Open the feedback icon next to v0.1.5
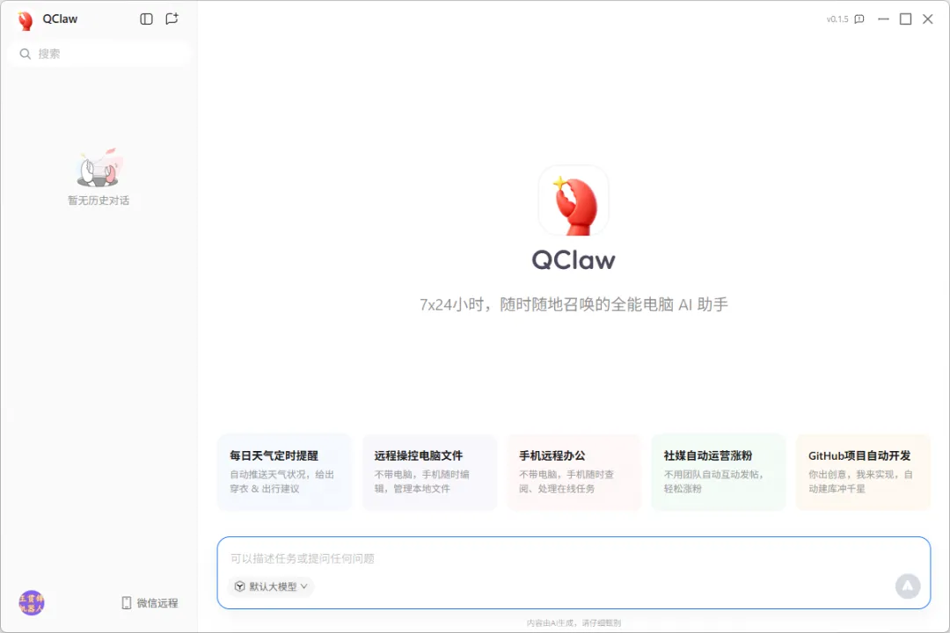Viewport: 950px width, 633px height. [x=859, y=19]
